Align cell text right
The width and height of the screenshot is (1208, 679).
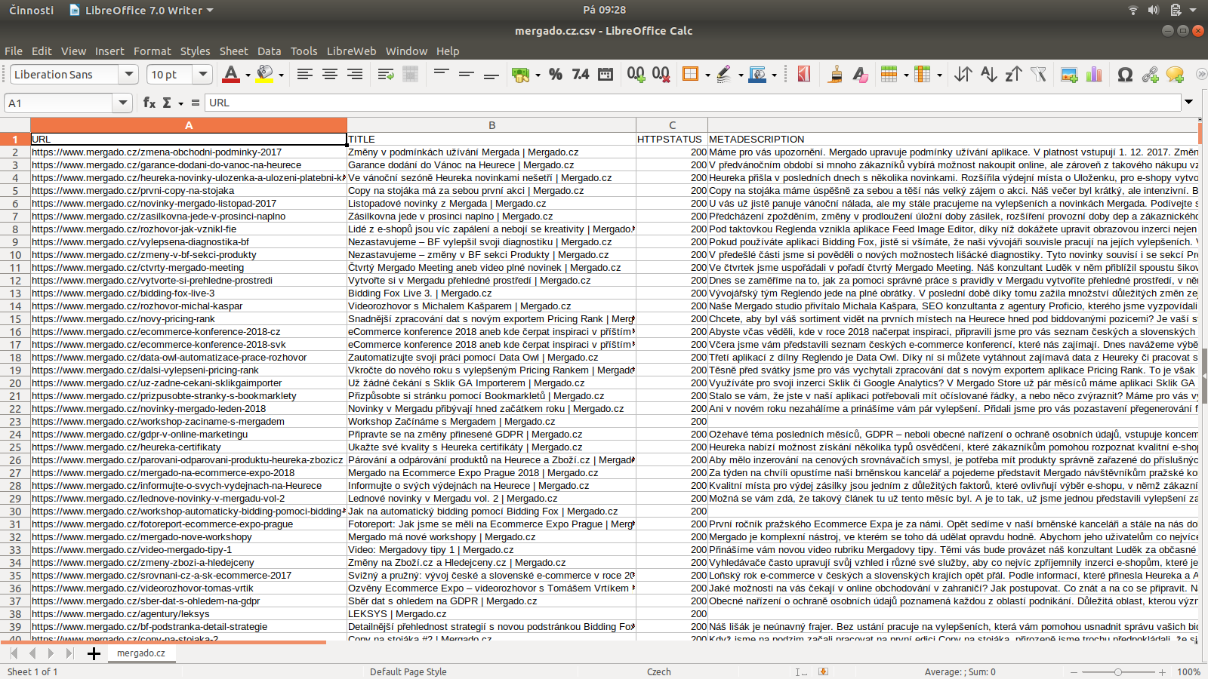tap(354, 75)
